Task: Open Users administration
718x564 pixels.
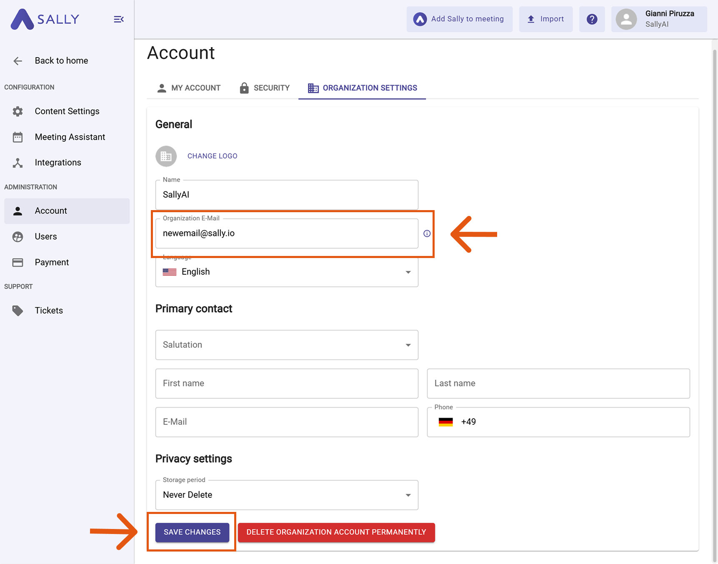Action: coord(67,237)
